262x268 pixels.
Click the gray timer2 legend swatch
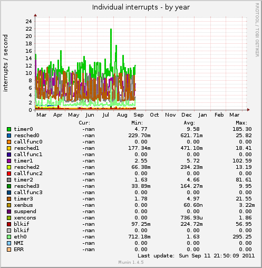[x=9, y=180]
